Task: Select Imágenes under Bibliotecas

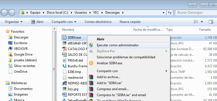Action: tap(21, 94)
